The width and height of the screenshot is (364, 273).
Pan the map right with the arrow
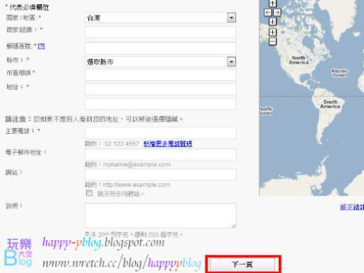coord(277,12)
